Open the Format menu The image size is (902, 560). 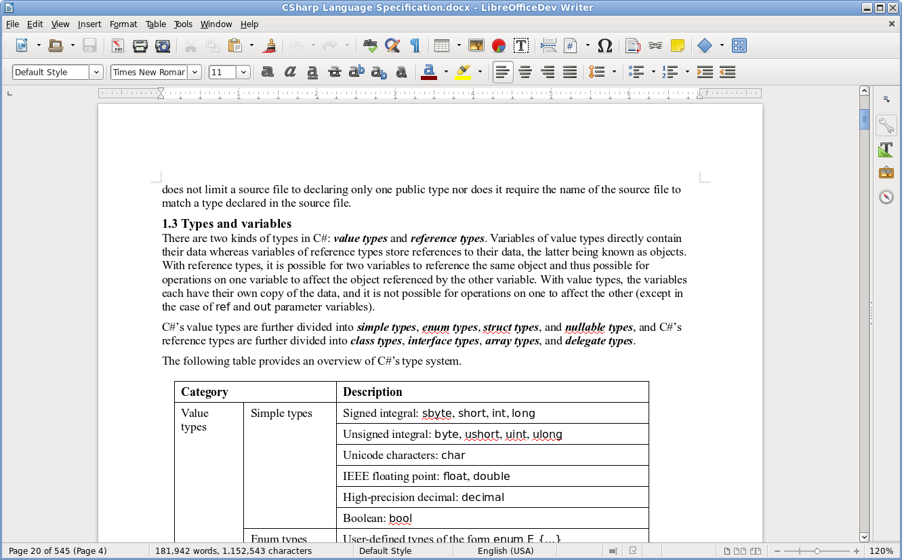coord(123,24)
